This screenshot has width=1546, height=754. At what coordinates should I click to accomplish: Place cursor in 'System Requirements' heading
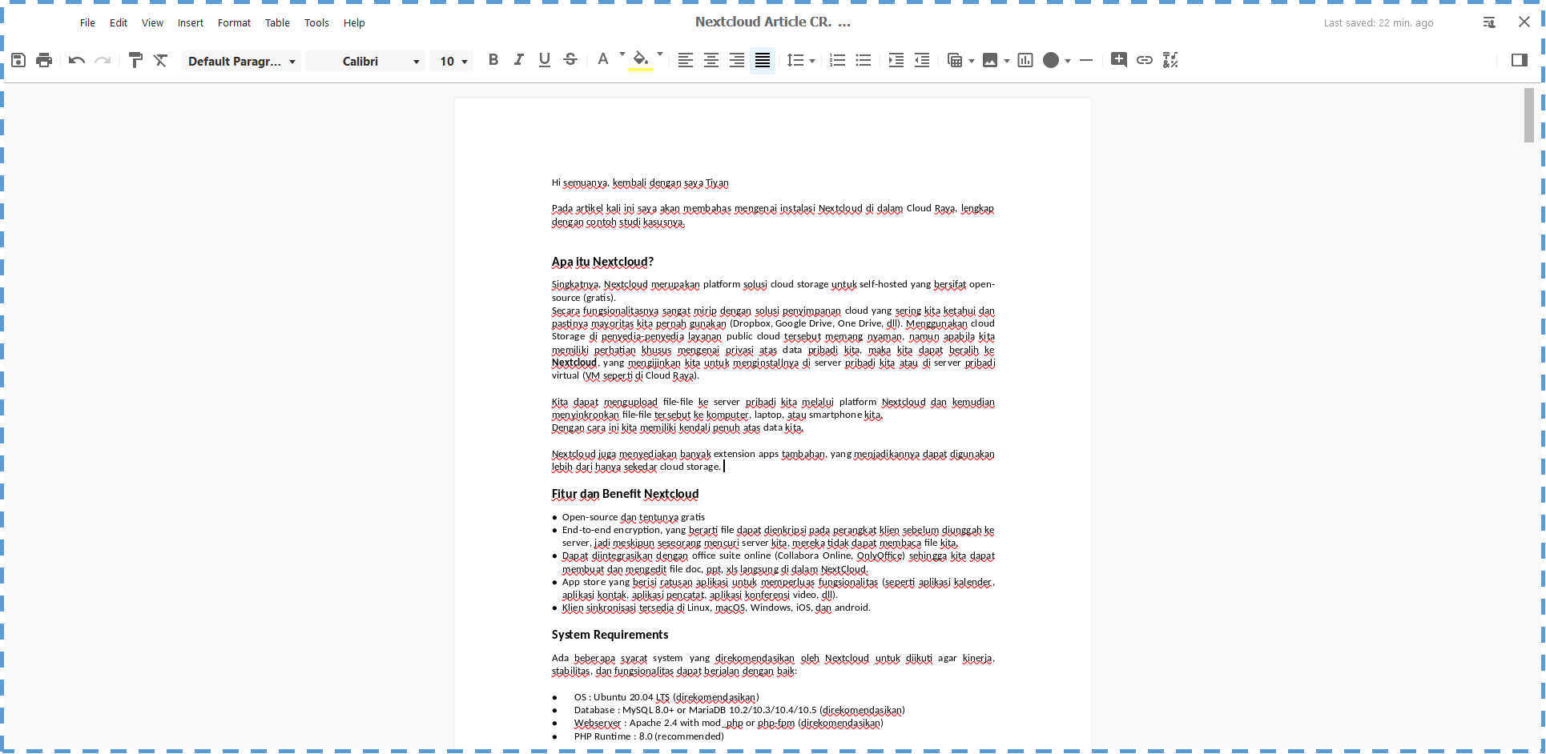point(610,635)
